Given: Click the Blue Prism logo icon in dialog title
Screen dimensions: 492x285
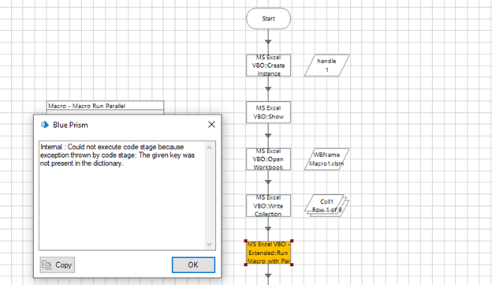Looking at the screenshot, I should click(x=45, y=125).
